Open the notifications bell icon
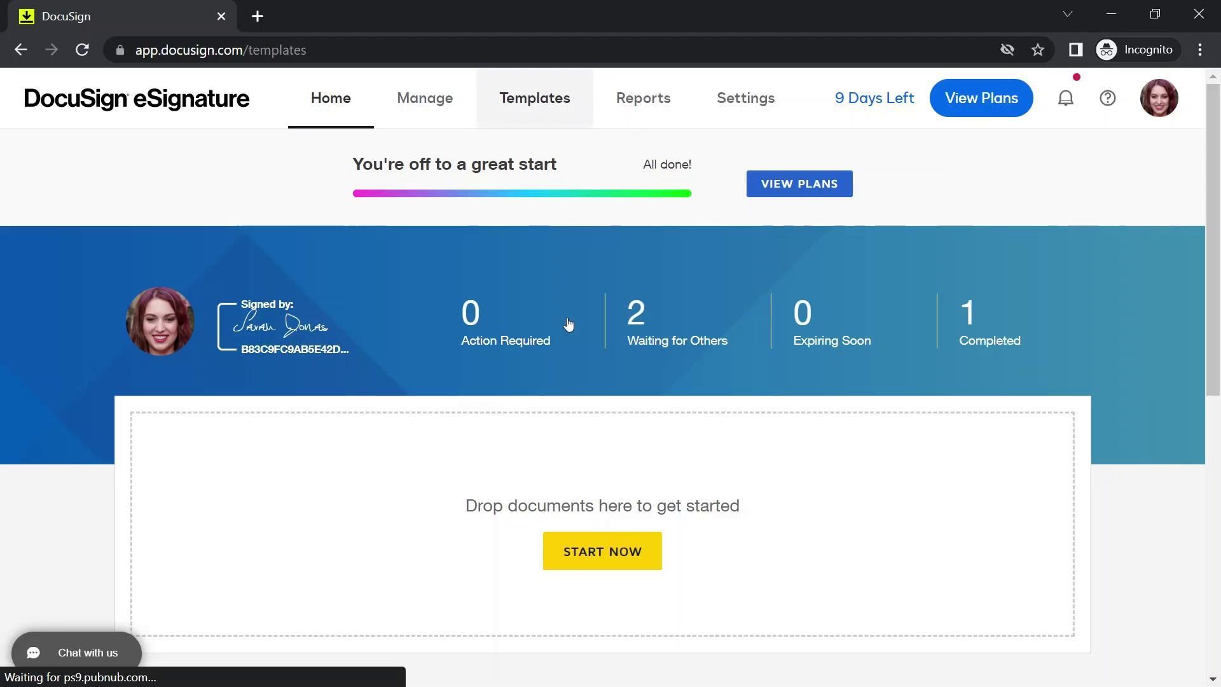 click(1066, 98)
